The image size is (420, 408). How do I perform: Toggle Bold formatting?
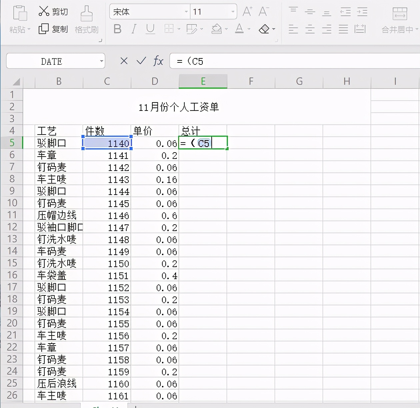tap(117, 29)
